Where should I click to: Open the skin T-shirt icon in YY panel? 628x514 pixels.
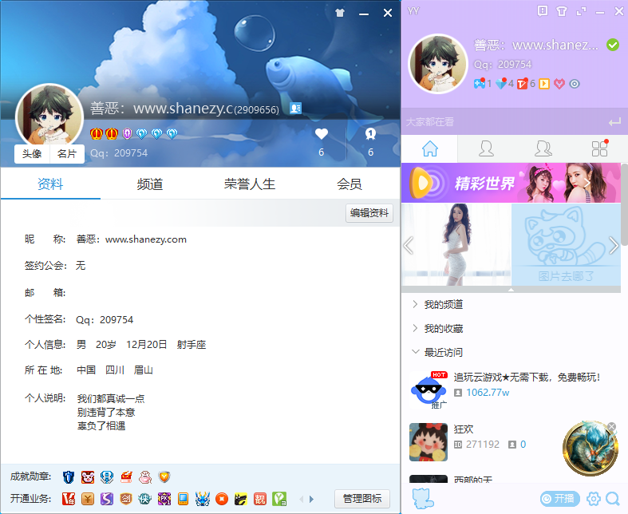562,11
